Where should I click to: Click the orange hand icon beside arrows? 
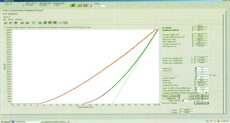point(85,5)
